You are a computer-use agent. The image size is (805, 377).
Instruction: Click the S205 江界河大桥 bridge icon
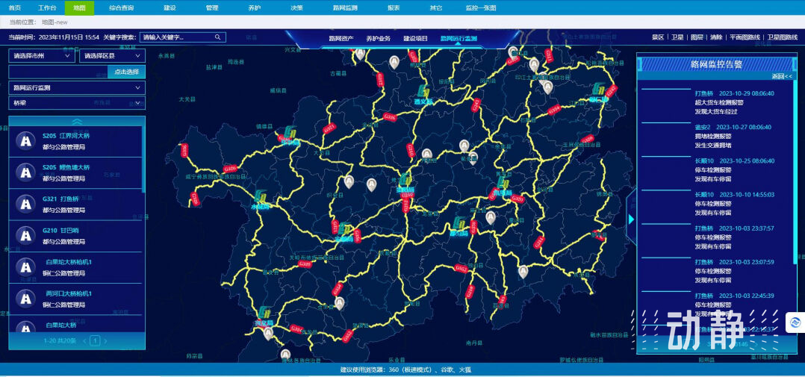pyautogui.click(x=26, y=141)
